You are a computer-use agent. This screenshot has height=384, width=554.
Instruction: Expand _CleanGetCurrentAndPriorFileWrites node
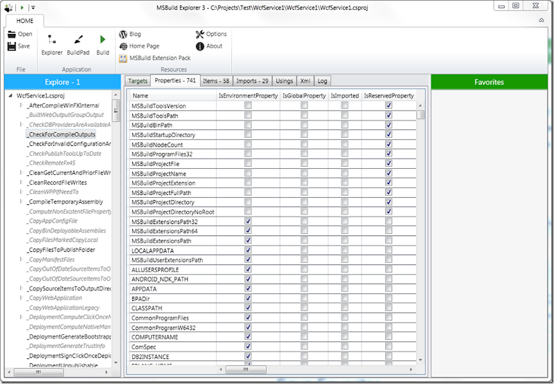[x=21, y=172]
